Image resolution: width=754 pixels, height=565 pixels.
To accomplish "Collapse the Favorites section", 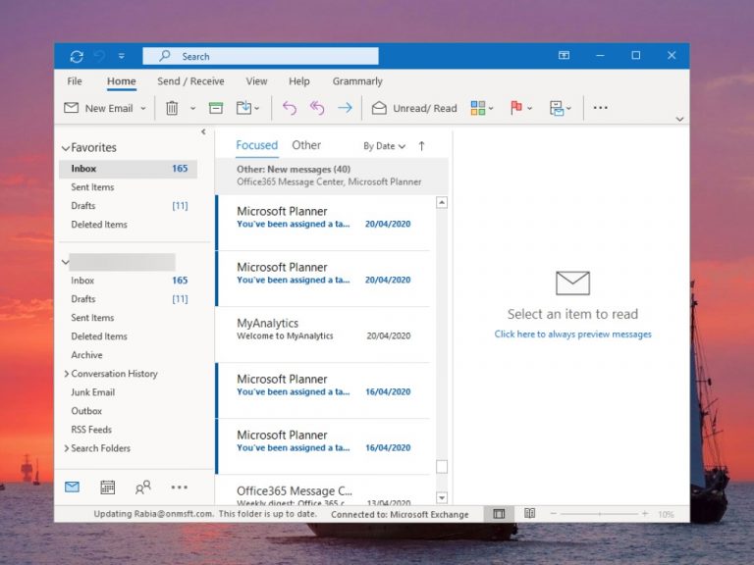I will (66, 148).
